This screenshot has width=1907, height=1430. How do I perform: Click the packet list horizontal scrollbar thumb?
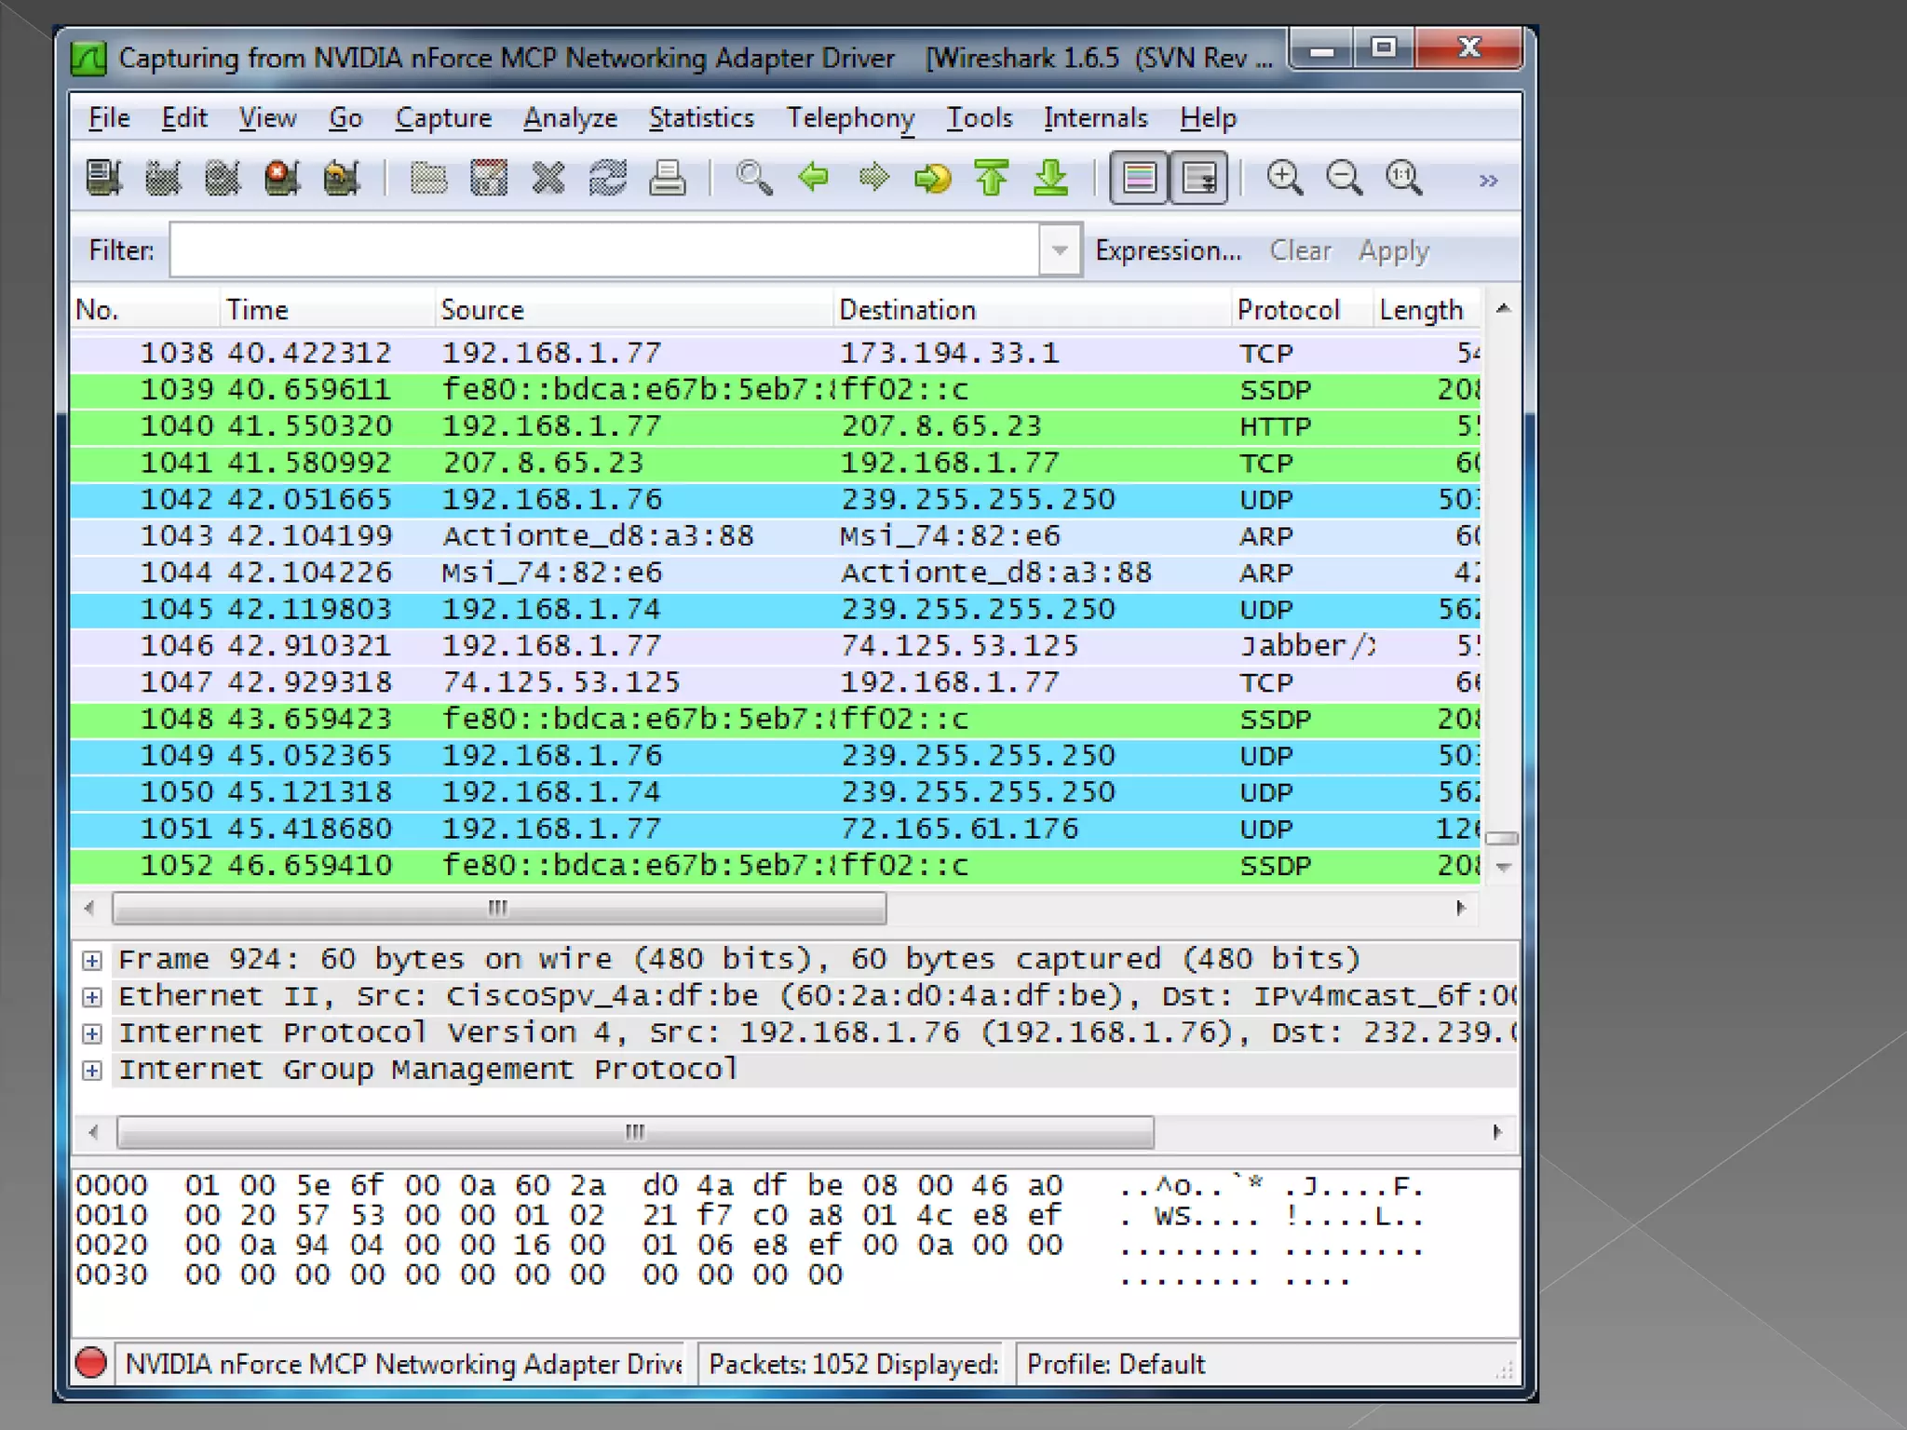coord(498,908)
